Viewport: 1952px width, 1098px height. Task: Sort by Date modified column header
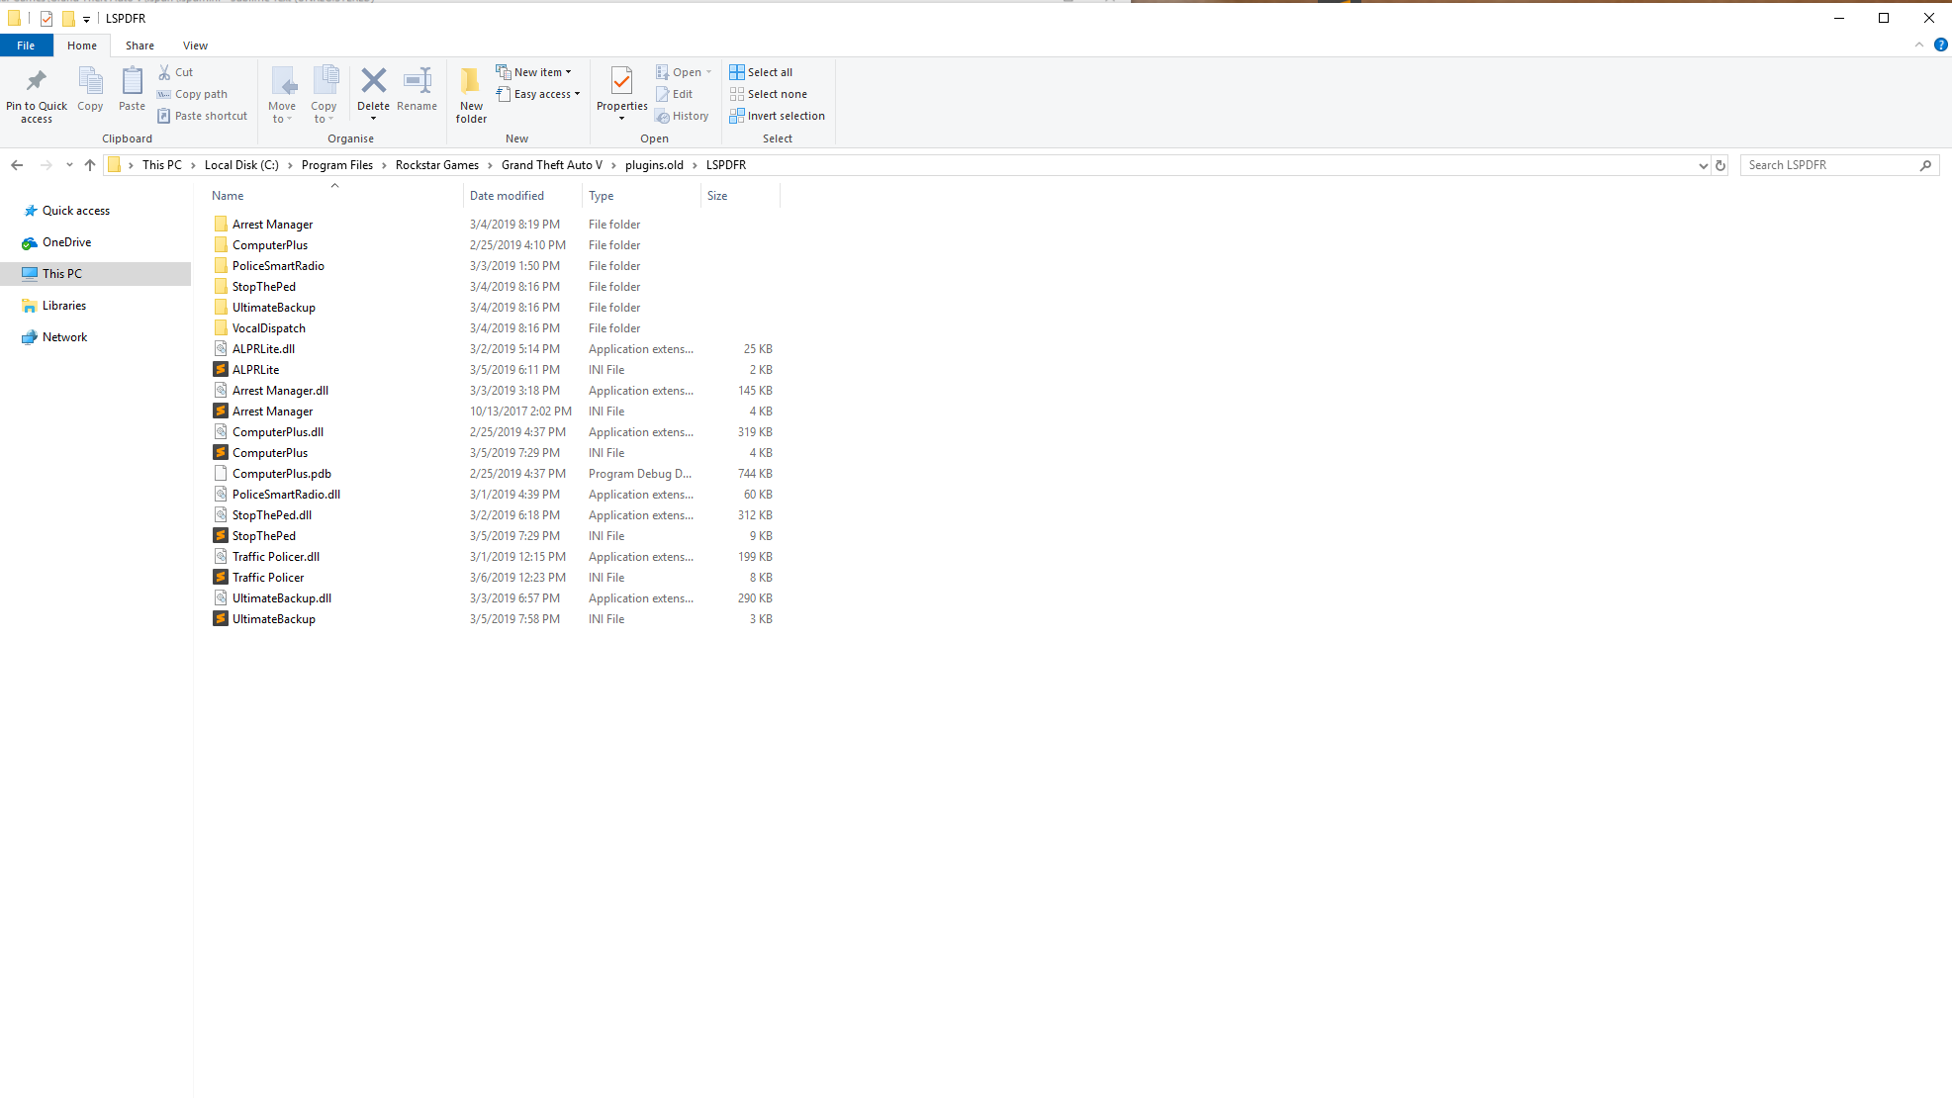[x=507, y=196]
